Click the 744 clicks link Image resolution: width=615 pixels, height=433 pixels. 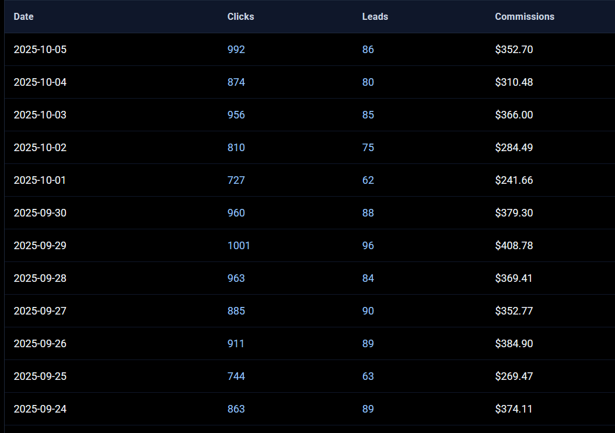click(236, 376)
